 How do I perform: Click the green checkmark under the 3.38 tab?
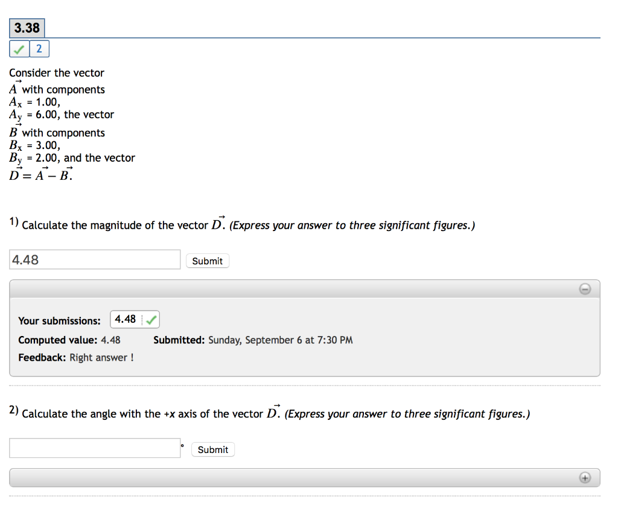point(18,48)
